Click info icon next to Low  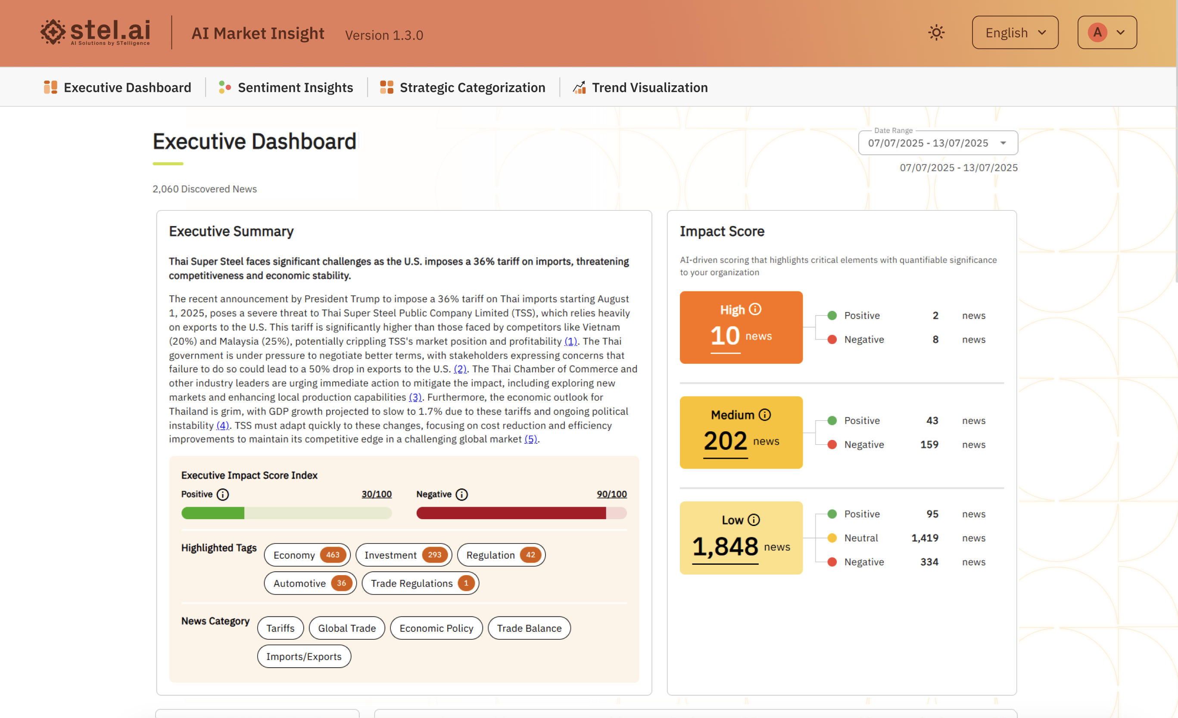pyautogui.click(x=754, y=520)
